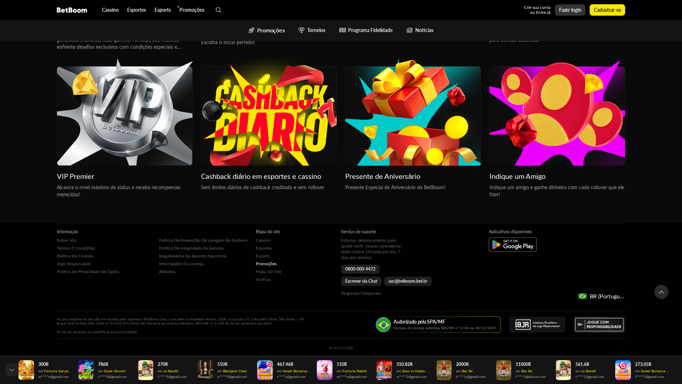The image size is (682, 384).
Task: Open the Afiliados footer link
Action: pos(167,272)
